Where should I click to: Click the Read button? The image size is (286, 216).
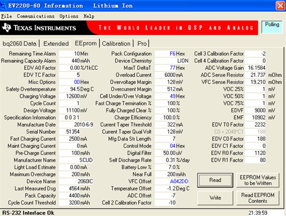tap(215, 180)
